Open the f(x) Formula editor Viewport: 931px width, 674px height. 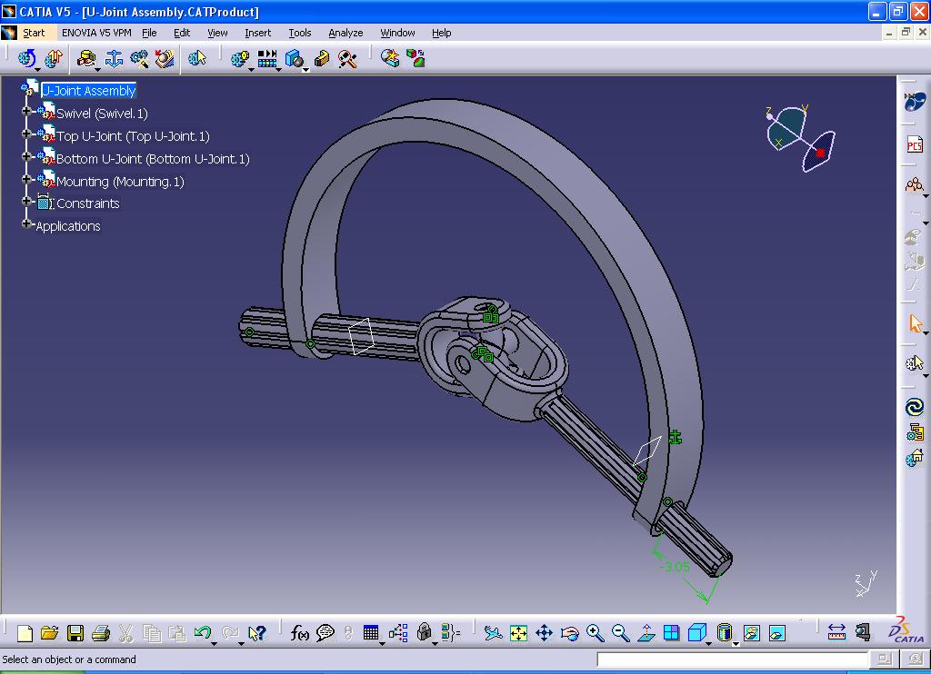(299, 633)
